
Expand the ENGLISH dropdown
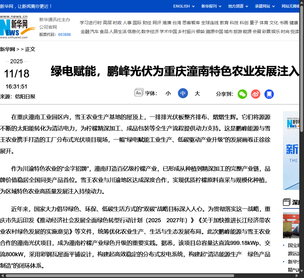pyautogui.click(x=184, y=6)
